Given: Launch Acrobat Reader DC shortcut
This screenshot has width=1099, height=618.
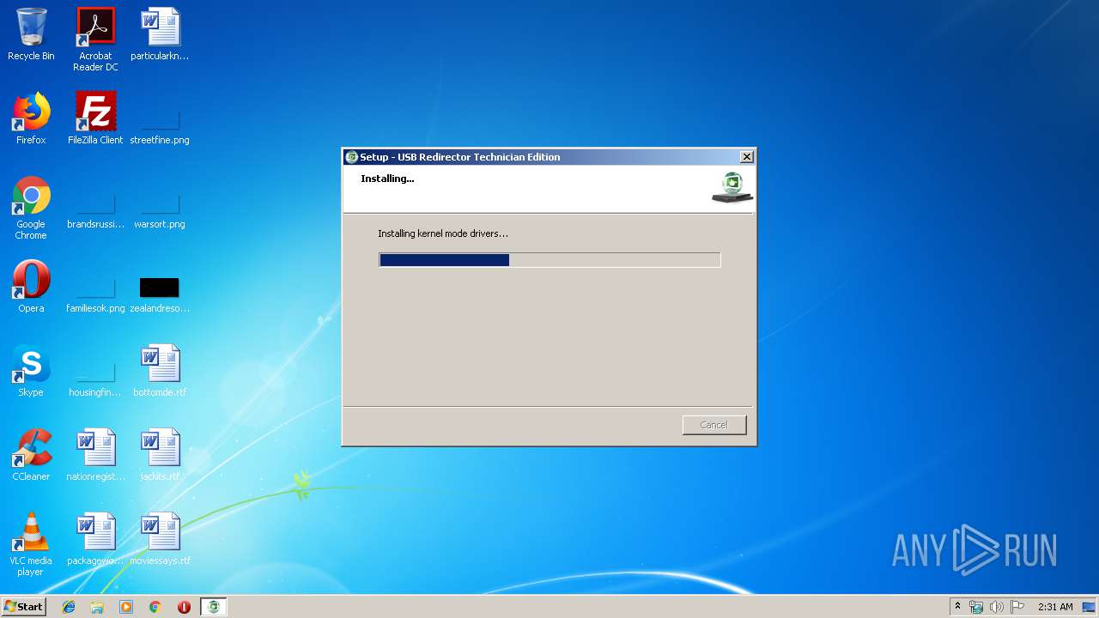Looking at the screenshot, I should [95, 39].
